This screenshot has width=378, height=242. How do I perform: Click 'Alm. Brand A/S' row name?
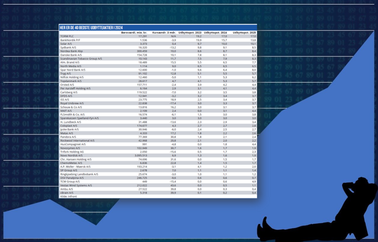(70, 62)
